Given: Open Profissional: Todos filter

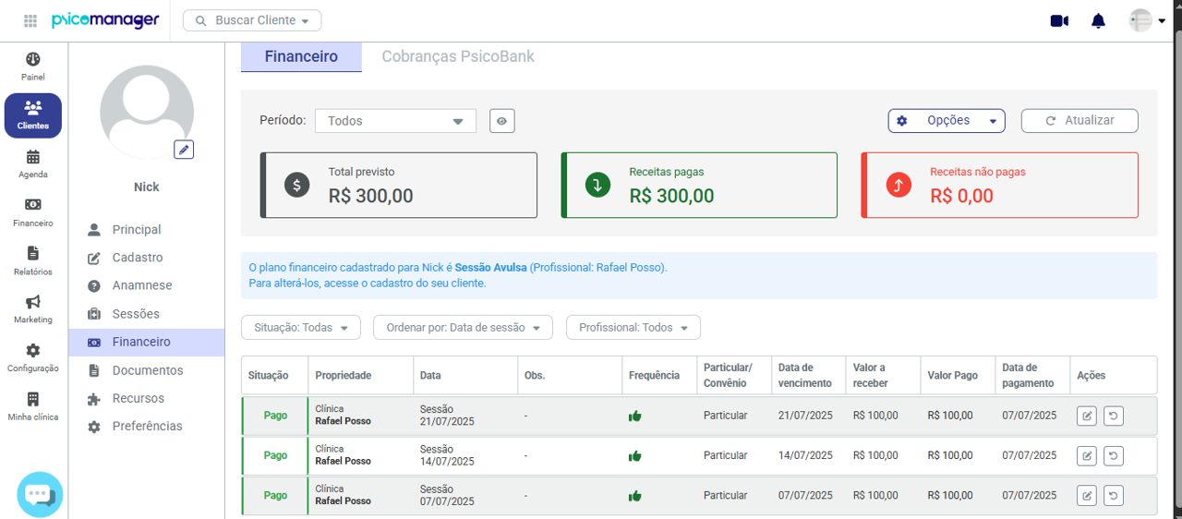Looking at the screenshot, I should coord(633,327).
